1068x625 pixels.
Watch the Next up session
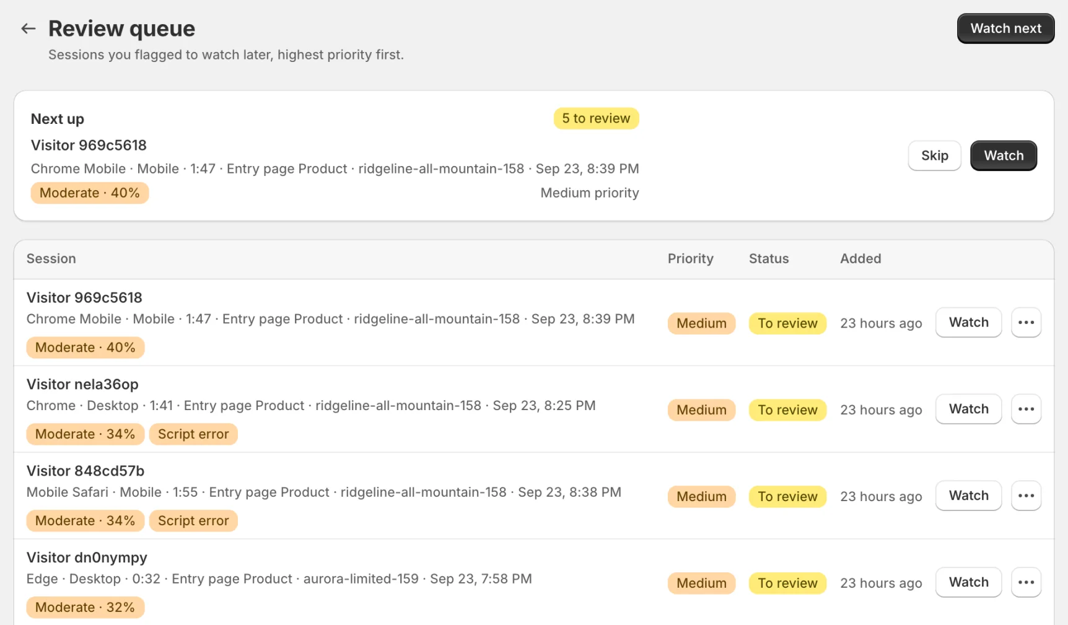pos(1004,155)
